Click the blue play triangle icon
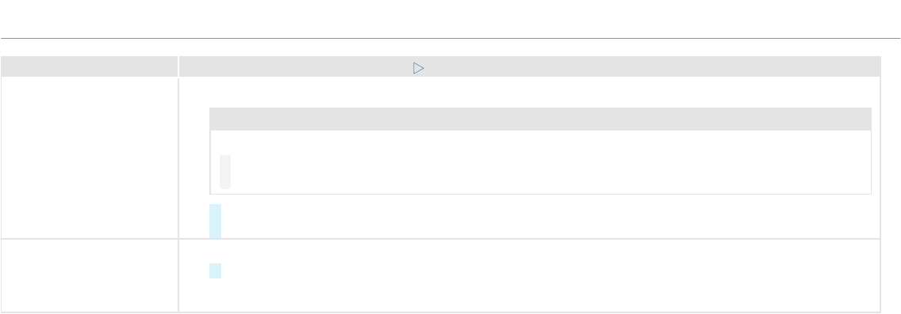Image resolution: width=901 pixels, height=314 pixels. click(x=418, y=69)
